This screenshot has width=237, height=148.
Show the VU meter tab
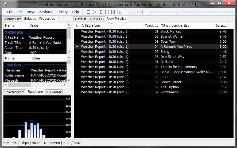pyautogui.click(x=54, y=92)
